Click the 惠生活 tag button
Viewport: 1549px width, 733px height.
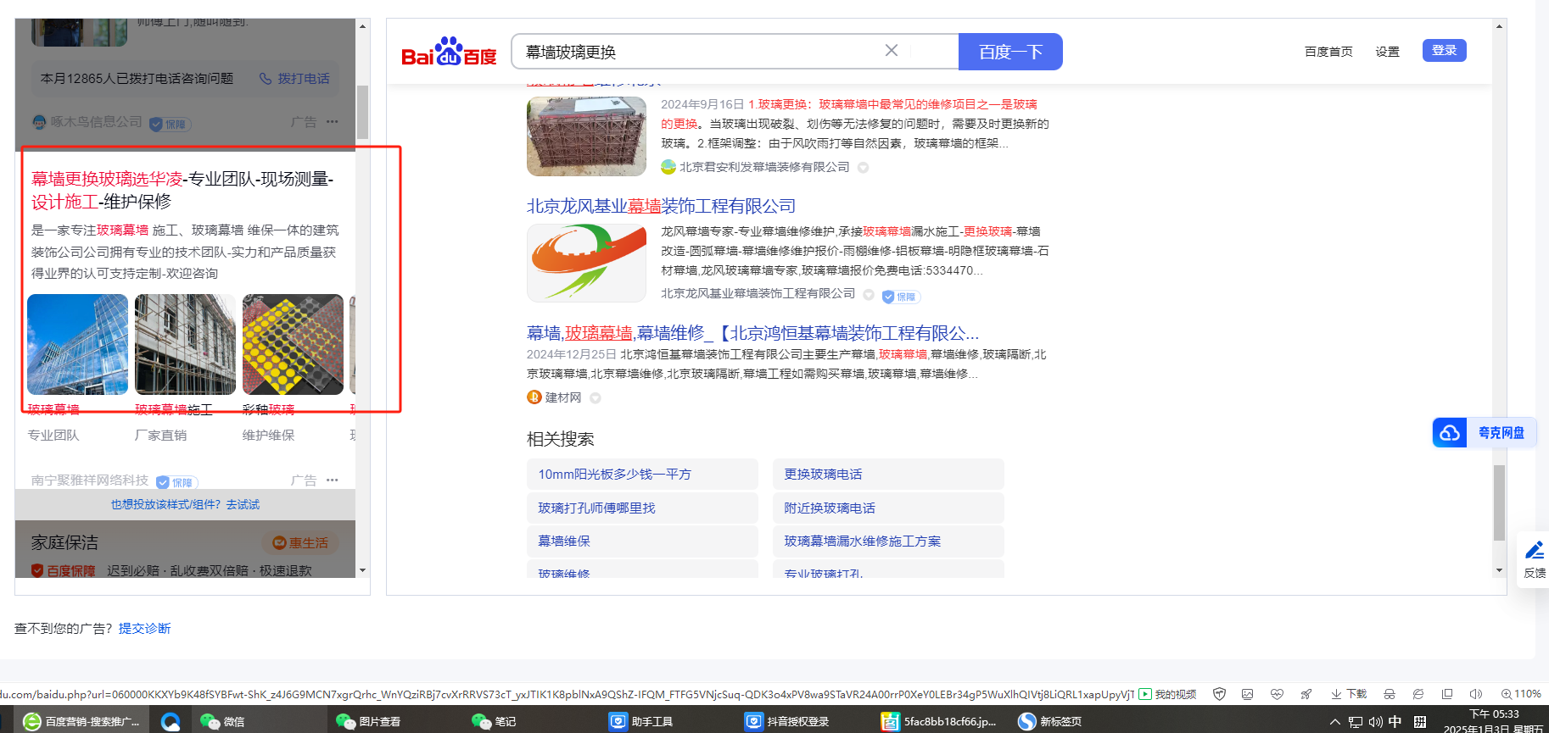click(x=300, y=543)
